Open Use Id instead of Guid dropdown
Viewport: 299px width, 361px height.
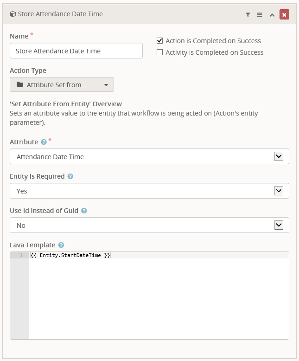coord(279,225)
